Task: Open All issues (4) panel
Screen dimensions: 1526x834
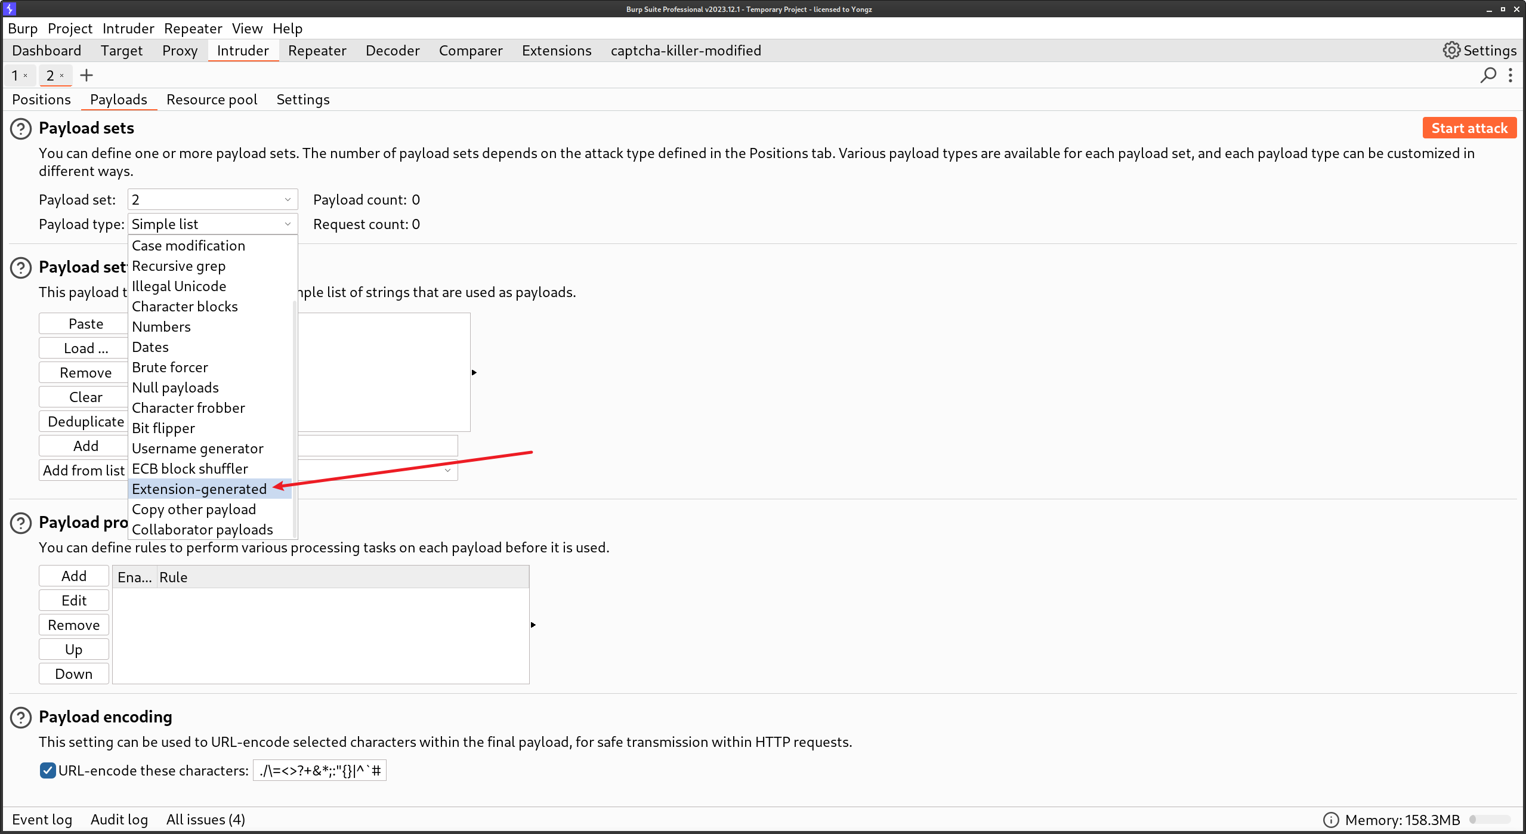Action: (x=206, y=820)
